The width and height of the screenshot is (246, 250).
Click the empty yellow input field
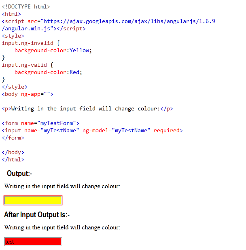pyautogui.click(x=33, y=200)
